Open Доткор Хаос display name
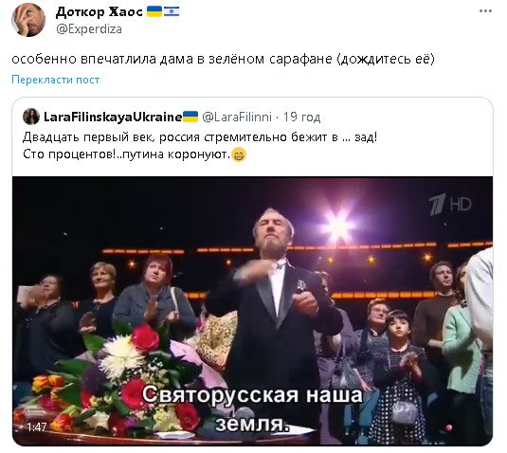Screen dimensions: 507x453 [100, 12]
